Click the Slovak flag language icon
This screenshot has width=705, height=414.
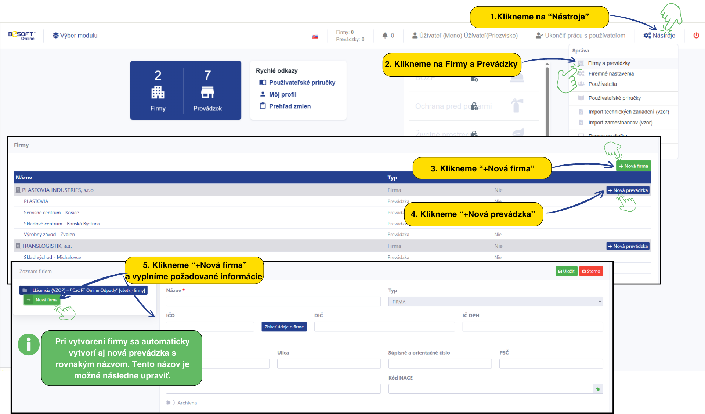pos(315,37)
